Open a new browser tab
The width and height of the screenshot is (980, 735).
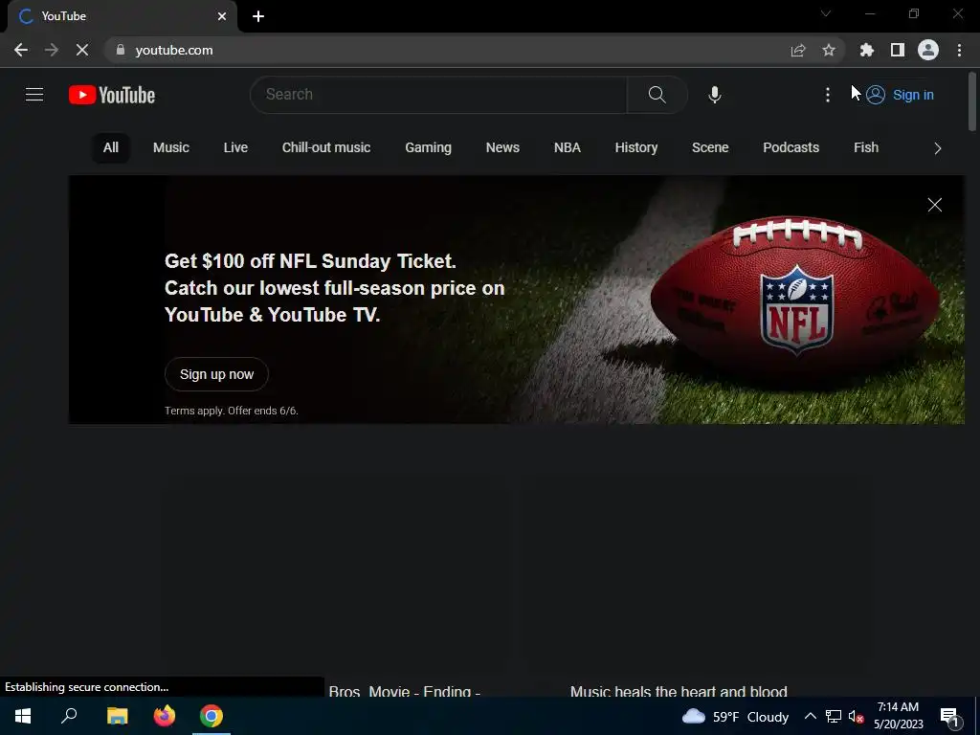(258, 16)
